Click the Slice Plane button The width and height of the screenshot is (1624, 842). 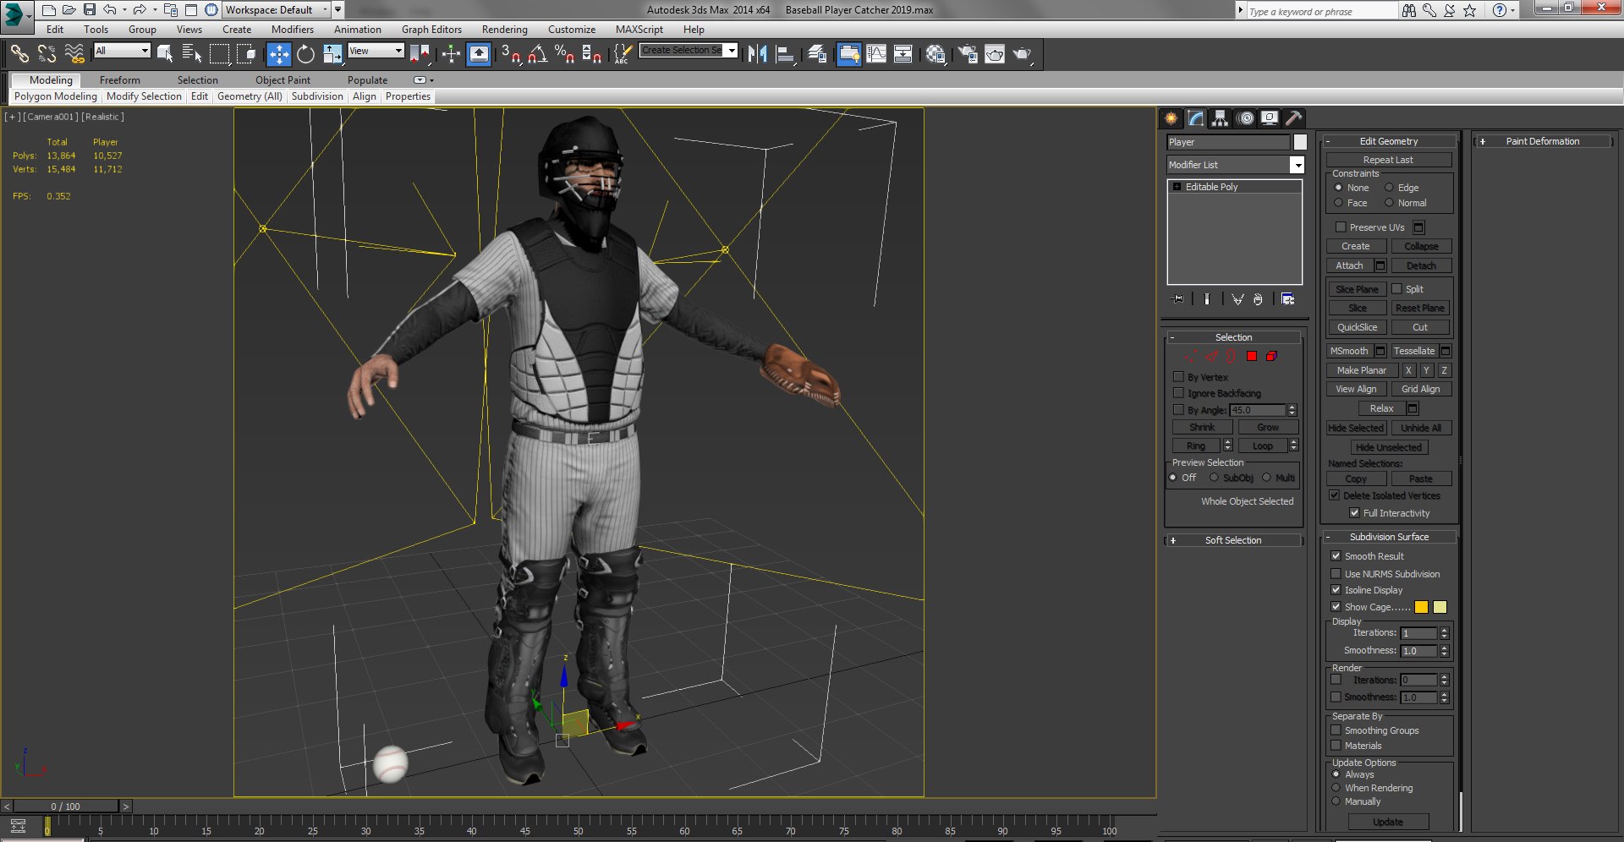coord(1357,289)
